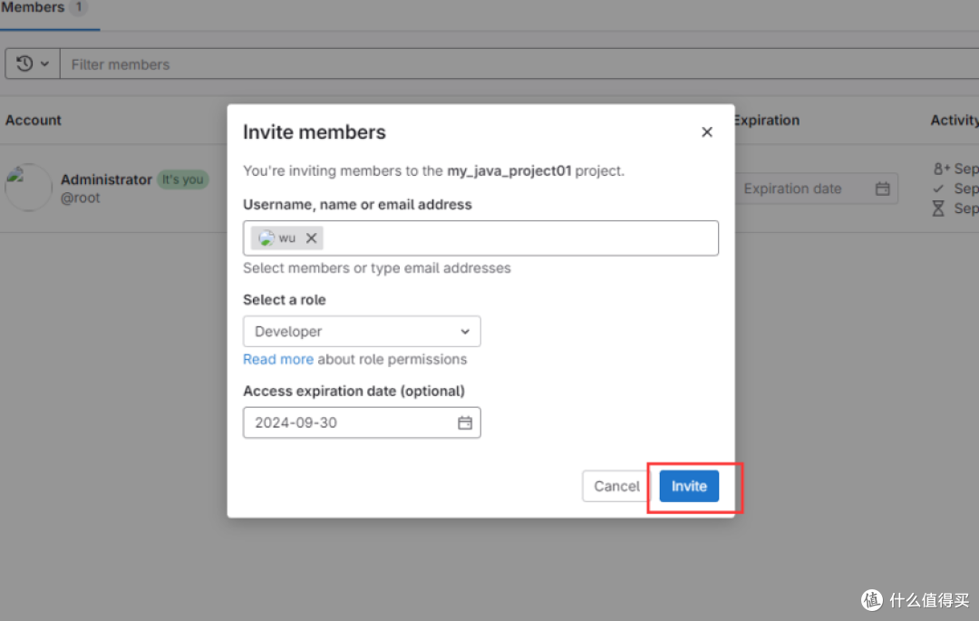Click Administrator avatar image

tap(28, 188)
